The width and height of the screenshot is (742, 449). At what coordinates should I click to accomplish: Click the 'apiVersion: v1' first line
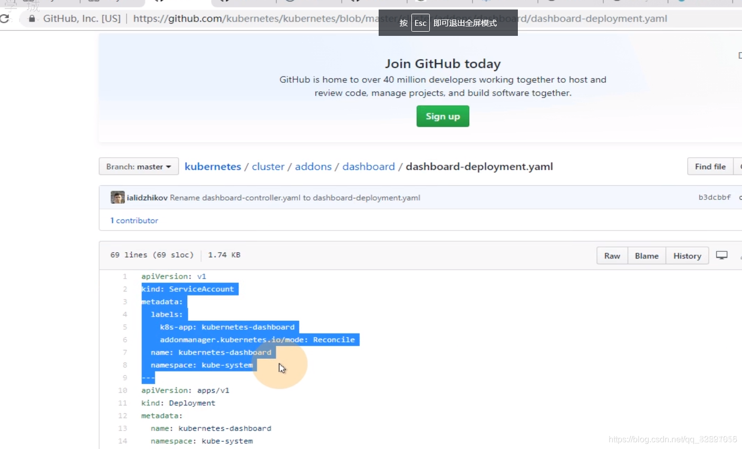click(x=174, y=276)
